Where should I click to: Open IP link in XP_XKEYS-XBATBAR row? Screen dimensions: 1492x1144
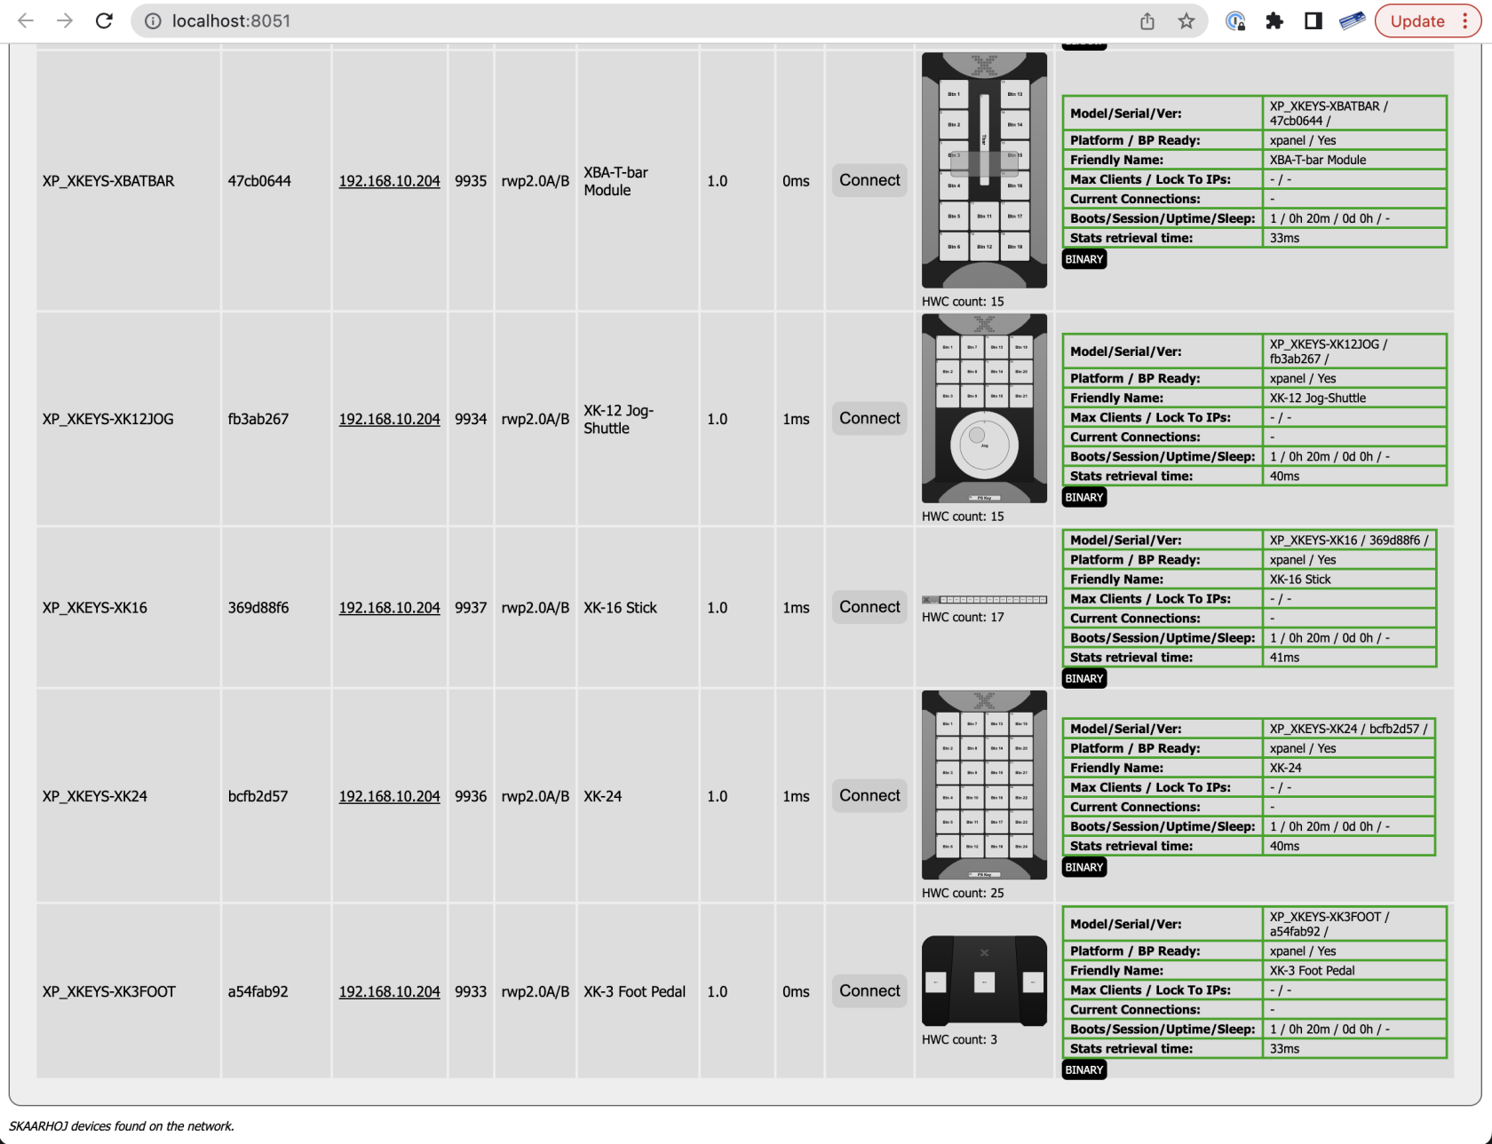[389, 181]
